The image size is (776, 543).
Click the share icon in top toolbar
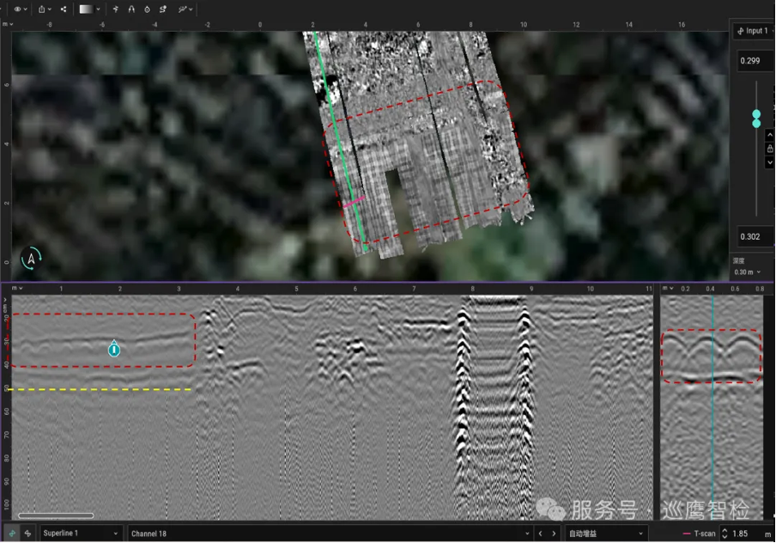(64, 9)
